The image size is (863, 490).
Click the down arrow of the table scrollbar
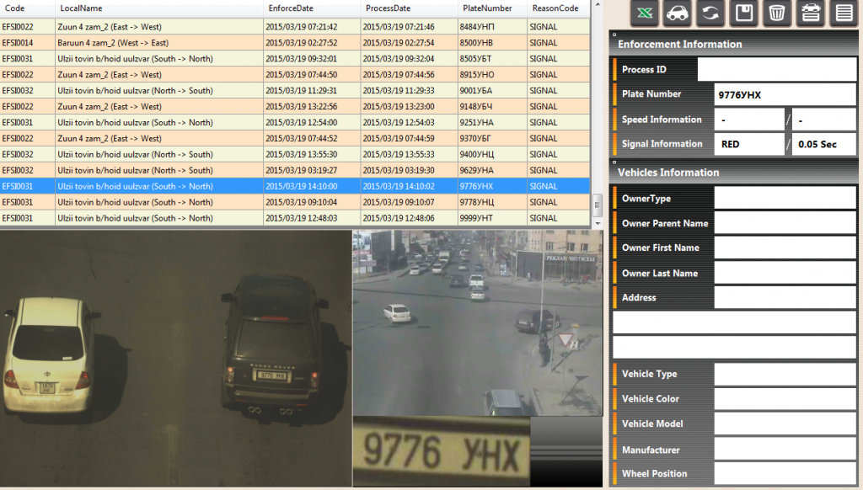[598, 223]
